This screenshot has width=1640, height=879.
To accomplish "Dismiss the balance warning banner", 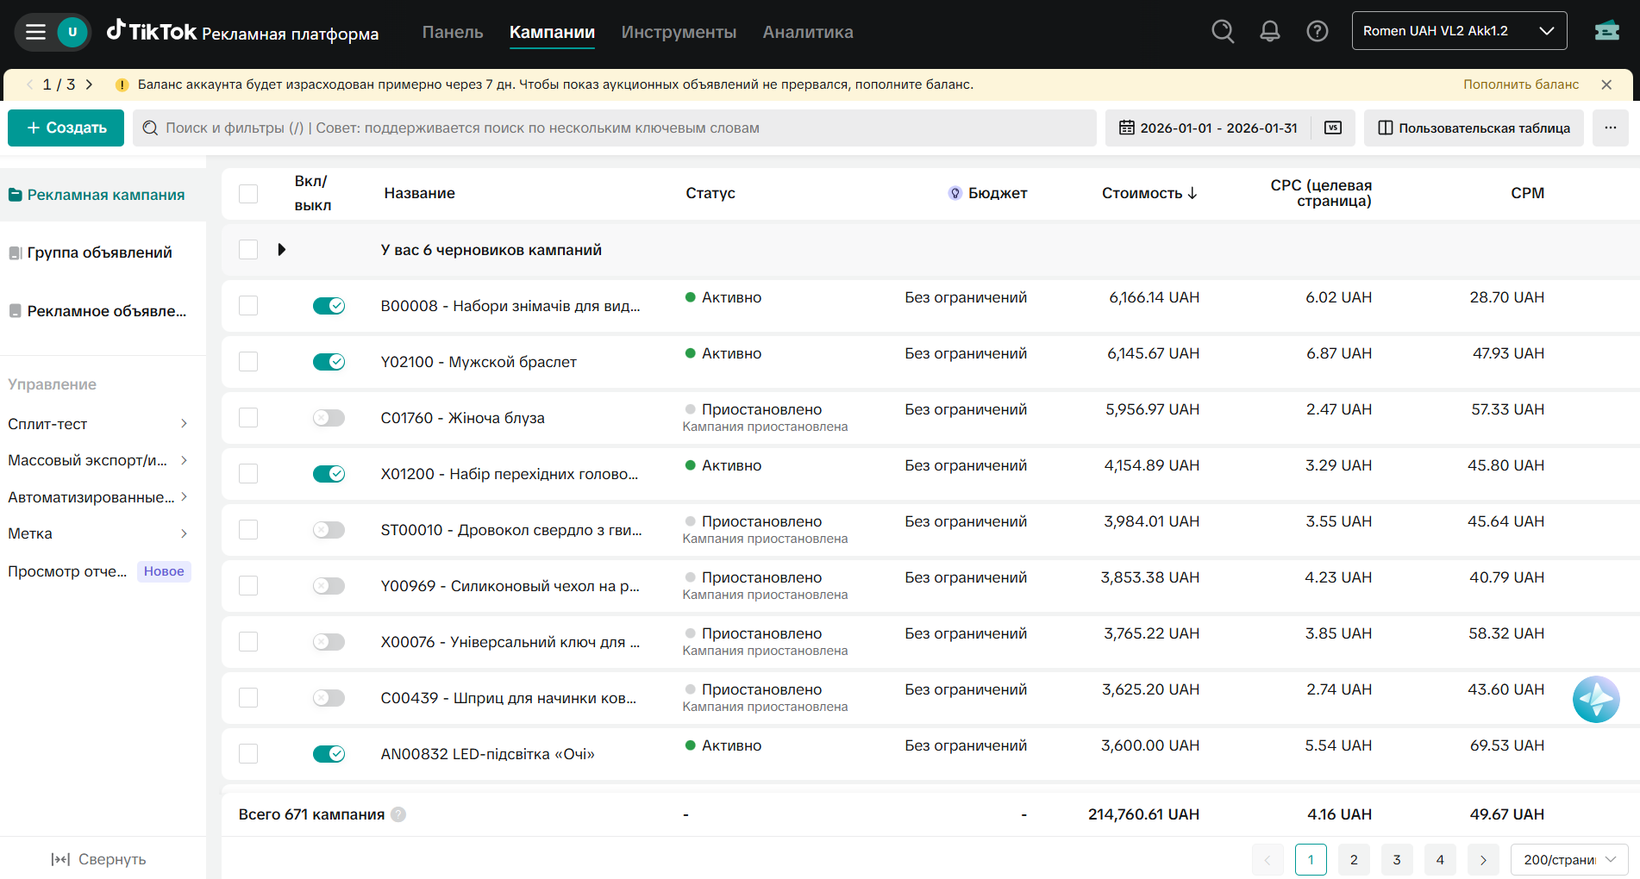I will click(1606, 84).
